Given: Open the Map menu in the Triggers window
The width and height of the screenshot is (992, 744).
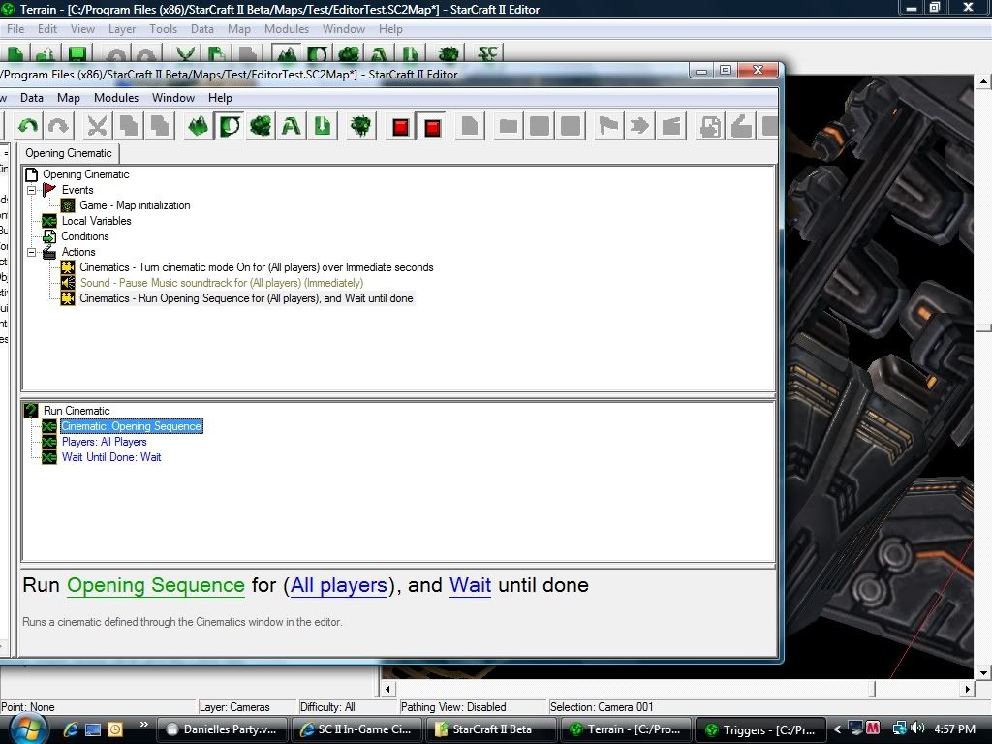Looking at the screenshot, I should [x=69, y=98].
